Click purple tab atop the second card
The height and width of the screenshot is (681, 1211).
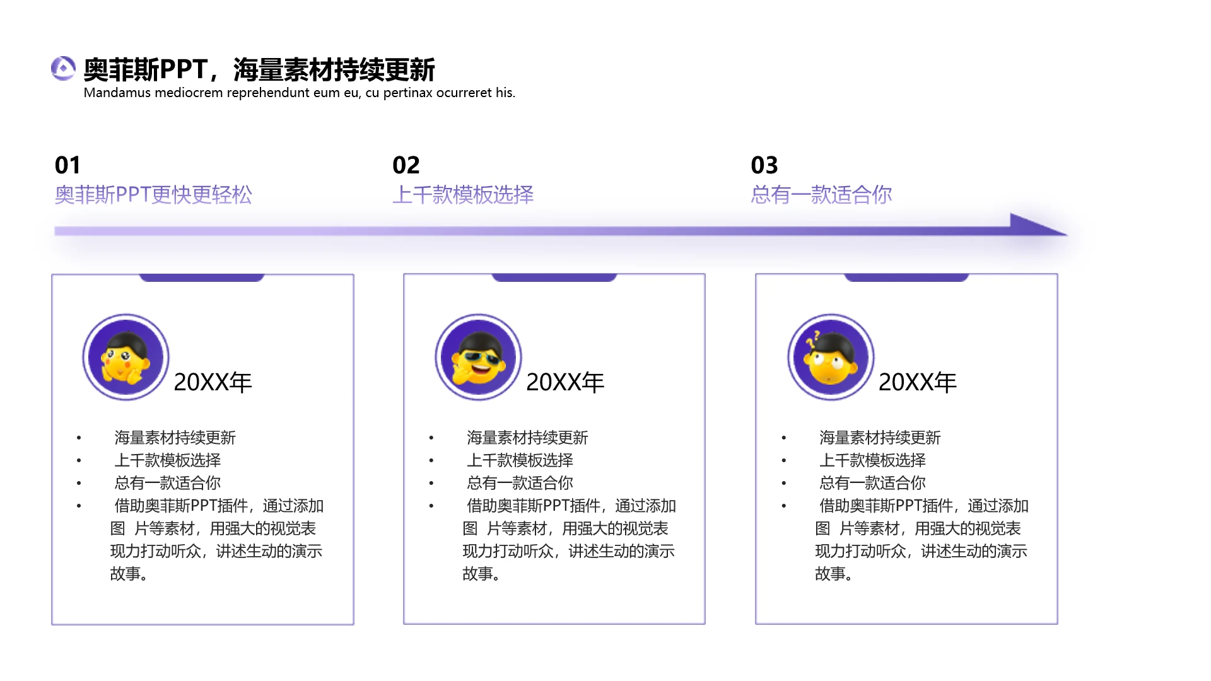554,277
